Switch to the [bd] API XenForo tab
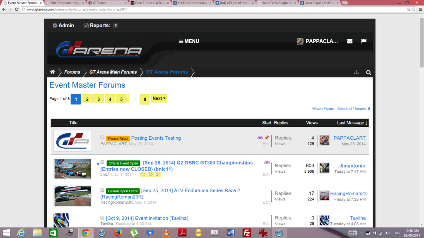 coord(234,3)
